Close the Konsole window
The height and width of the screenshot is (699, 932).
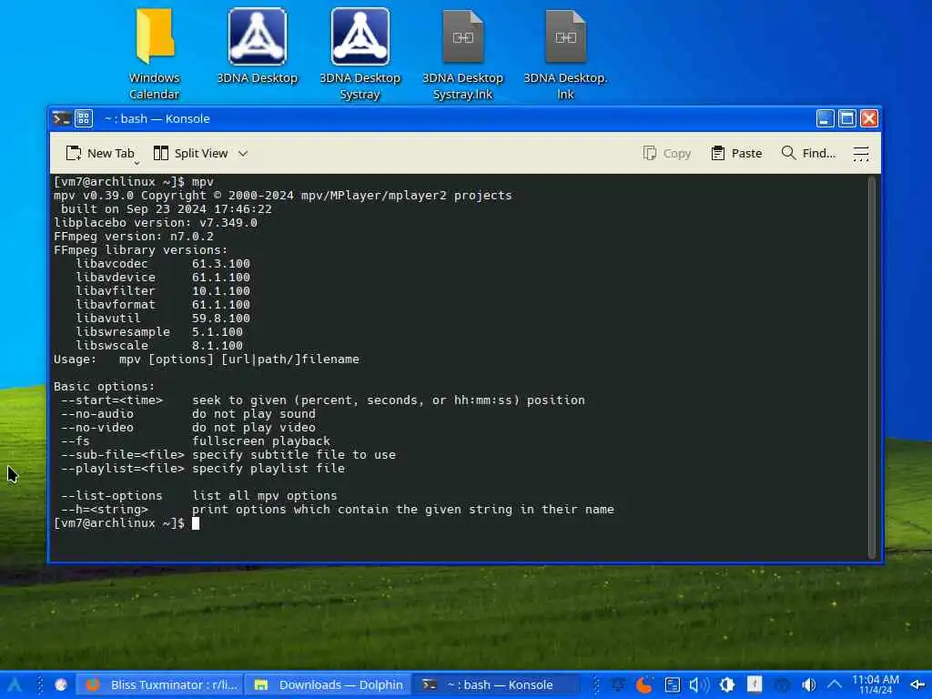[x=868, y=118]
